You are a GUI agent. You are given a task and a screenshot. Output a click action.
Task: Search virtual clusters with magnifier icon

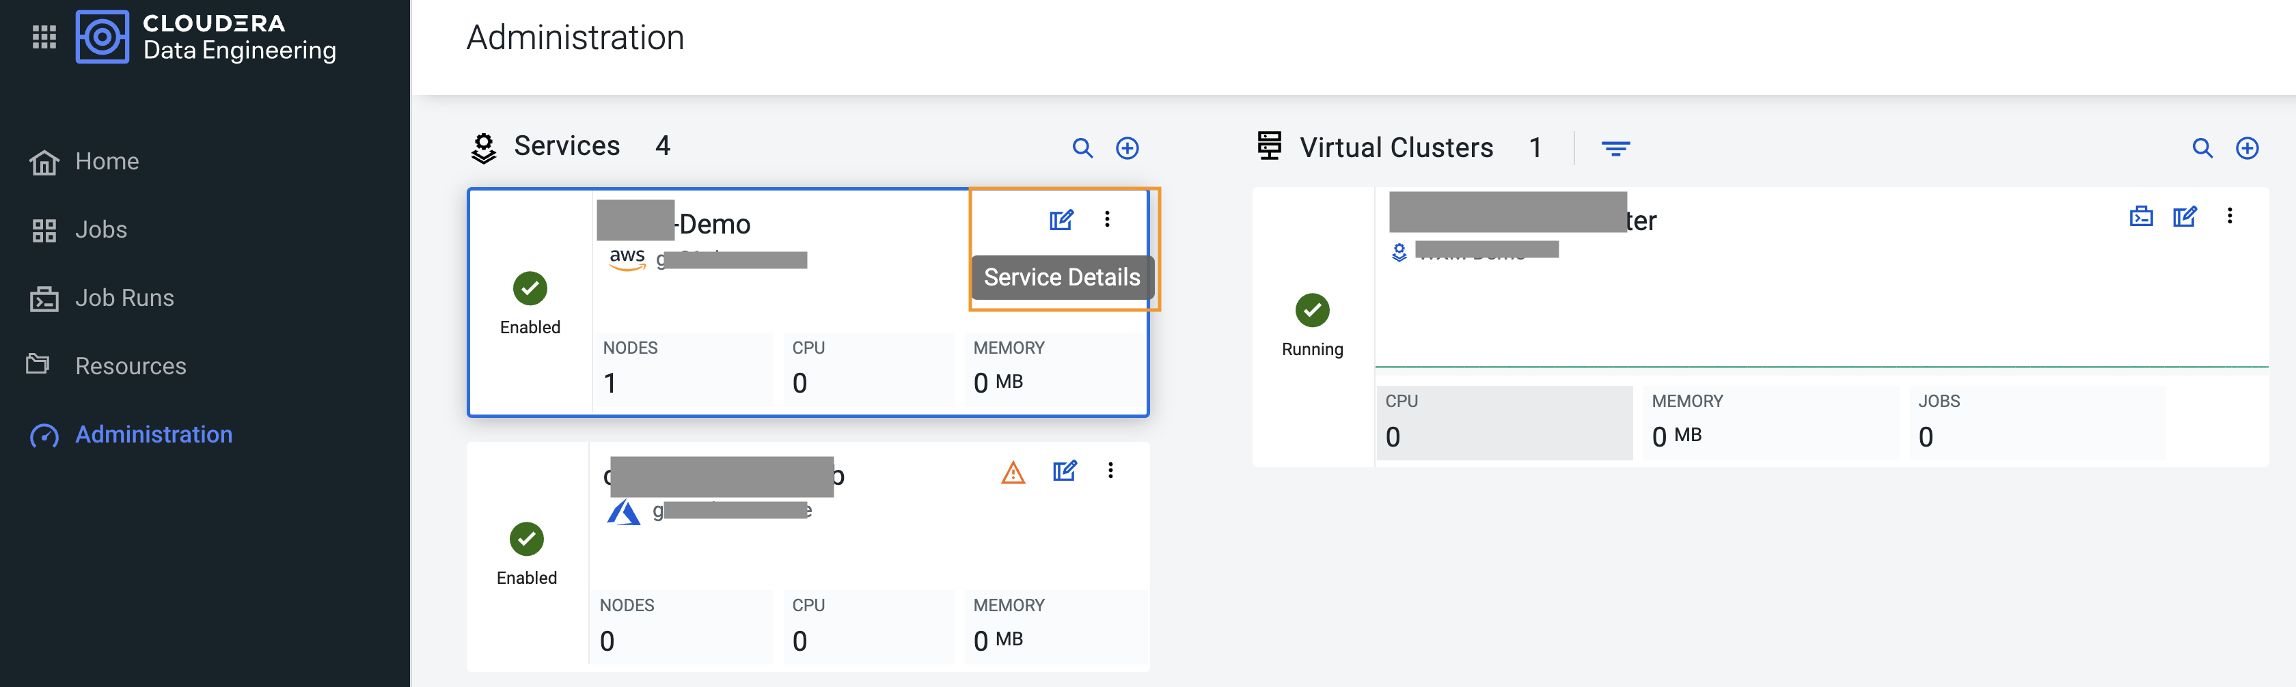click(x=2202, y=148)
